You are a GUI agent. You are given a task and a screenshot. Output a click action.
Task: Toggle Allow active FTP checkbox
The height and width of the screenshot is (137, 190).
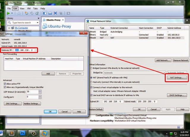tap(5, 84)
